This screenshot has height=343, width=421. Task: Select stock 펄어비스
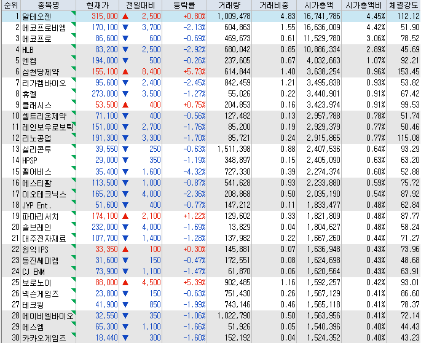tap(37, 171)
